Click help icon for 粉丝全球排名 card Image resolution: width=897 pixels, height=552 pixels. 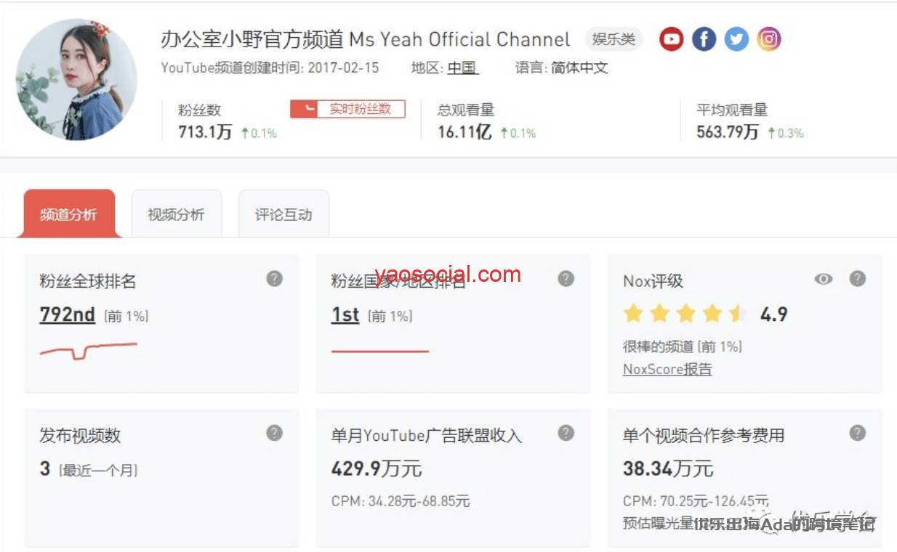coord(274,279)
